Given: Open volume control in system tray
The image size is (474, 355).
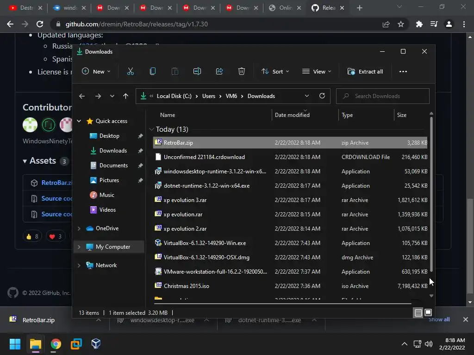Looking at the screenshot, I should 428,344.
